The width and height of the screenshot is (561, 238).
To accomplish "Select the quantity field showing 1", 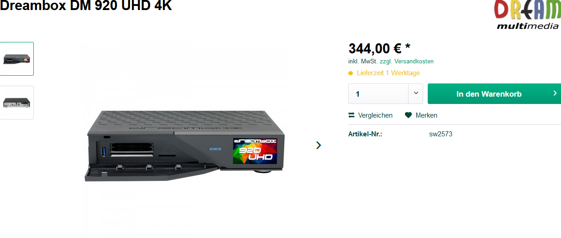I will (379, 94).
